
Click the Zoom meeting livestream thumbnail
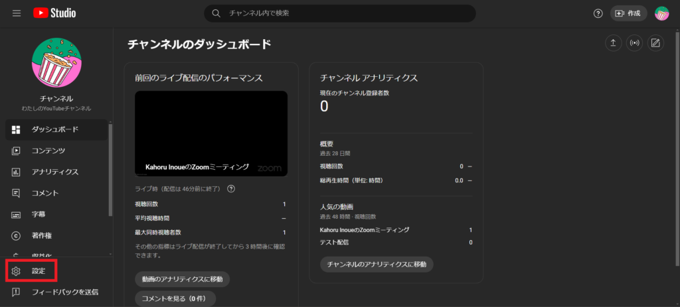pyautogui.click(x=211, y=133)
